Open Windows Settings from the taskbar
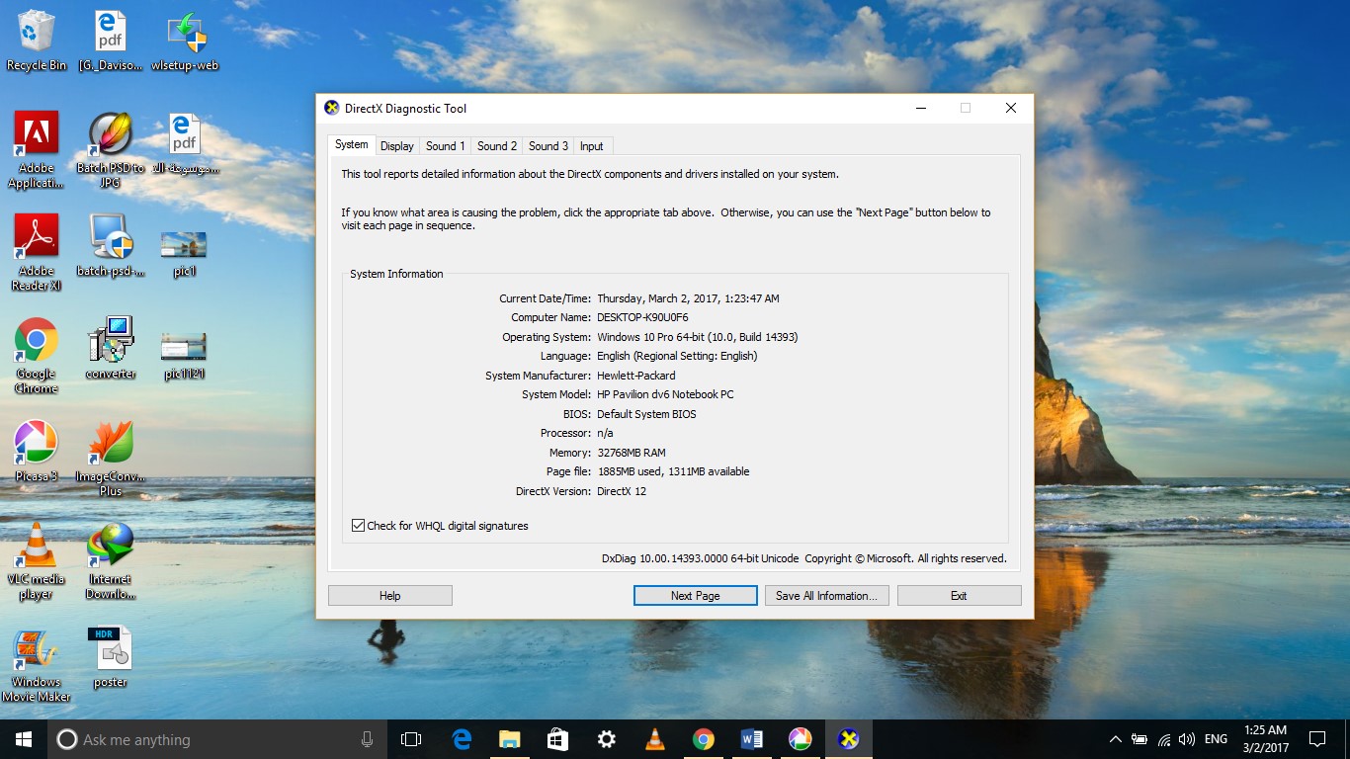Screen dimensions: 1350x759 pyautogui.click(x=606, y=738)
